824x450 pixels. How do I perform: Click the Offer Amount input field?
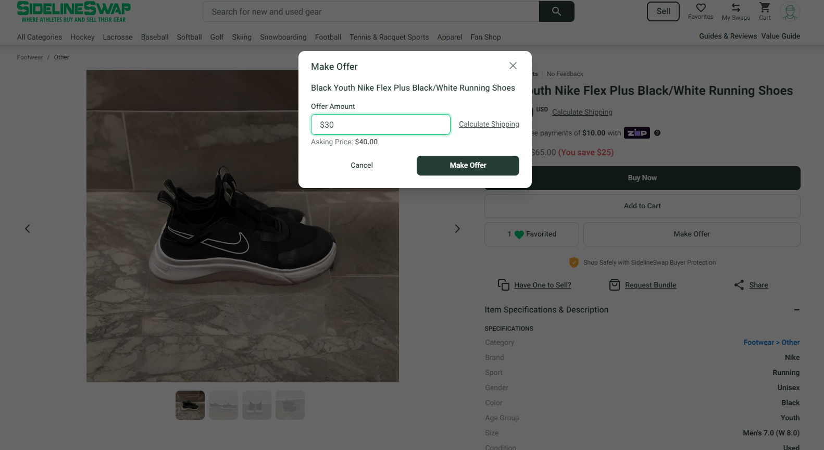tap(381, 124)
